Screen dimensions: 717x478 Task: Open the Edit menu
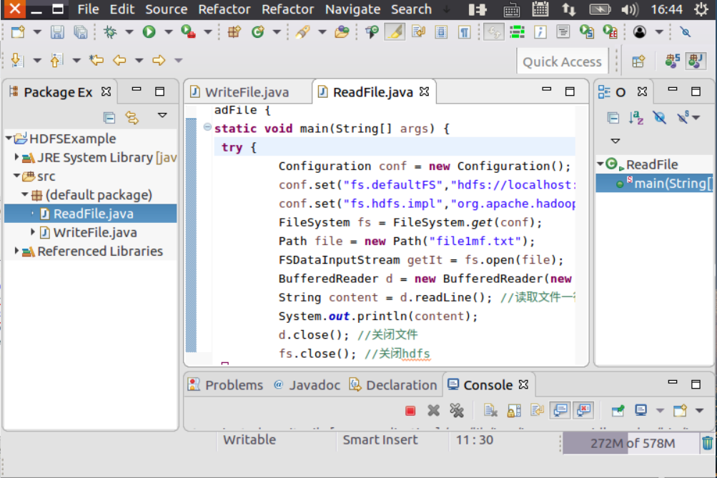tap(122, 9)
